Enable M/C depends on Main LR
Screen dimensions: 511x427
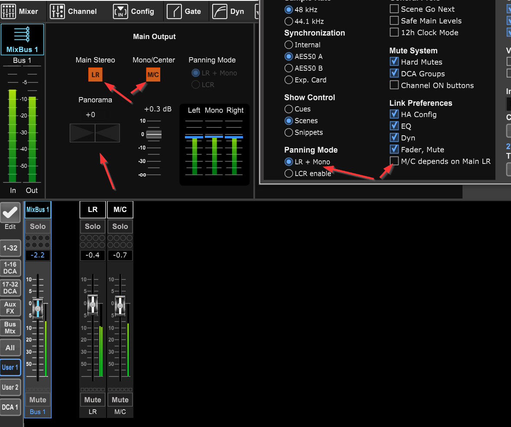[394, 161]
